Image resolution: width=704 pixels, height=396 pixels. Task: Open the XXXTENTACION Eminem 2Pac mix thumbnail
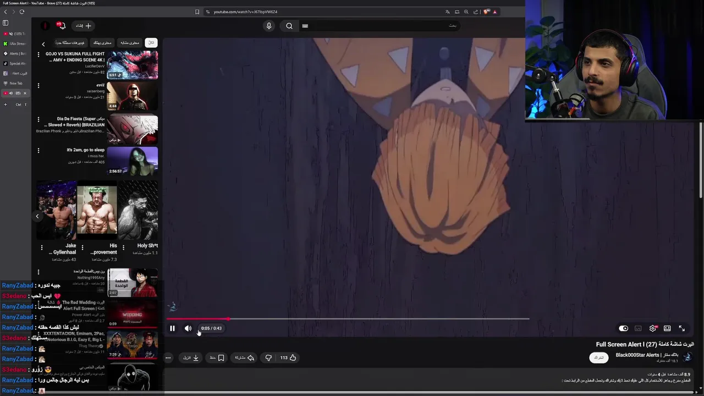tap(132, 344)
